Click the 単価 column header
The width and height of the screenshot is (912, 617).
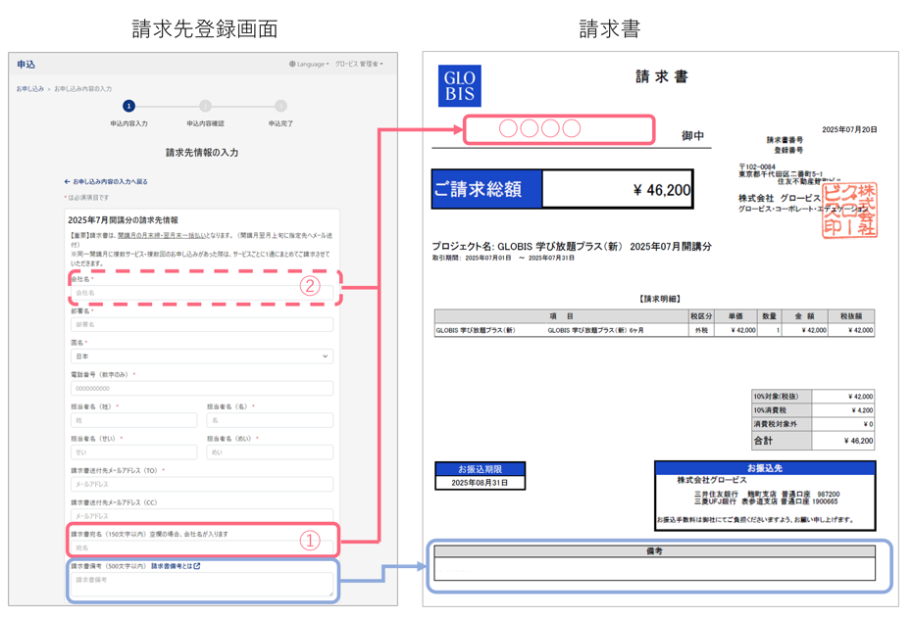tap(735, 316)
